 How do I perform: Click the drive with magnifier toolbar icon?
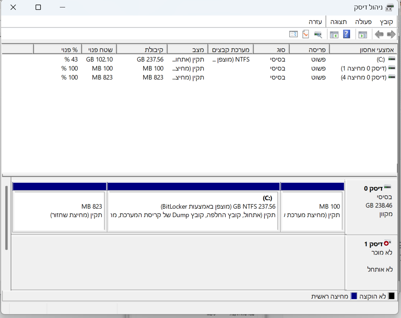click(318, 34)
